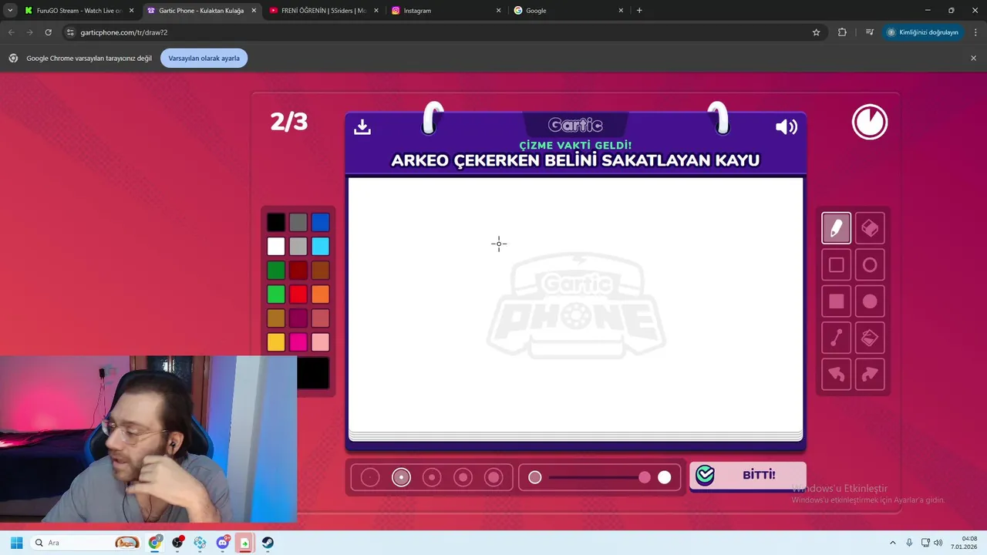The image size is (987, 555).
Task: Open the Windows Start menu
Action: [16, 543]
